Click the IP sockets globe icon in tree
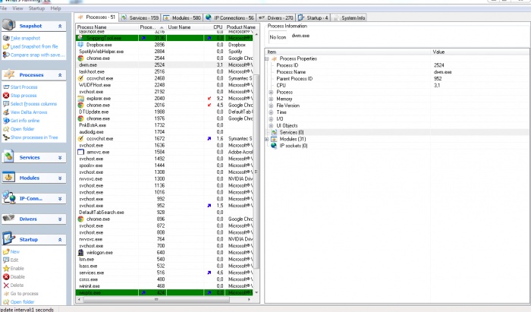Image resolution: width=531 pixels, height=312 pixels. (274, 146)
